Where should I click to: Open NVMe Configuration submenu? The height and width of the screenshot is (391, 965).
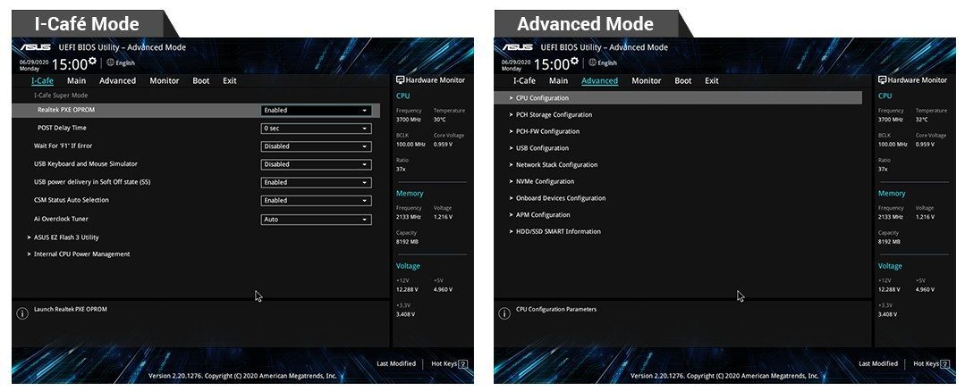point(541,182)
